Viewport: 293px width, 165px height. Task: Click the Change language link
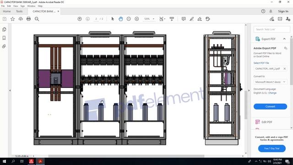click(x=272, y=93)
